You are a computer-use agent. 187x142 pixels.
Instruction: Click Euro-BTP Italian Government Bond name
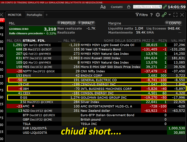pos(107,115)
